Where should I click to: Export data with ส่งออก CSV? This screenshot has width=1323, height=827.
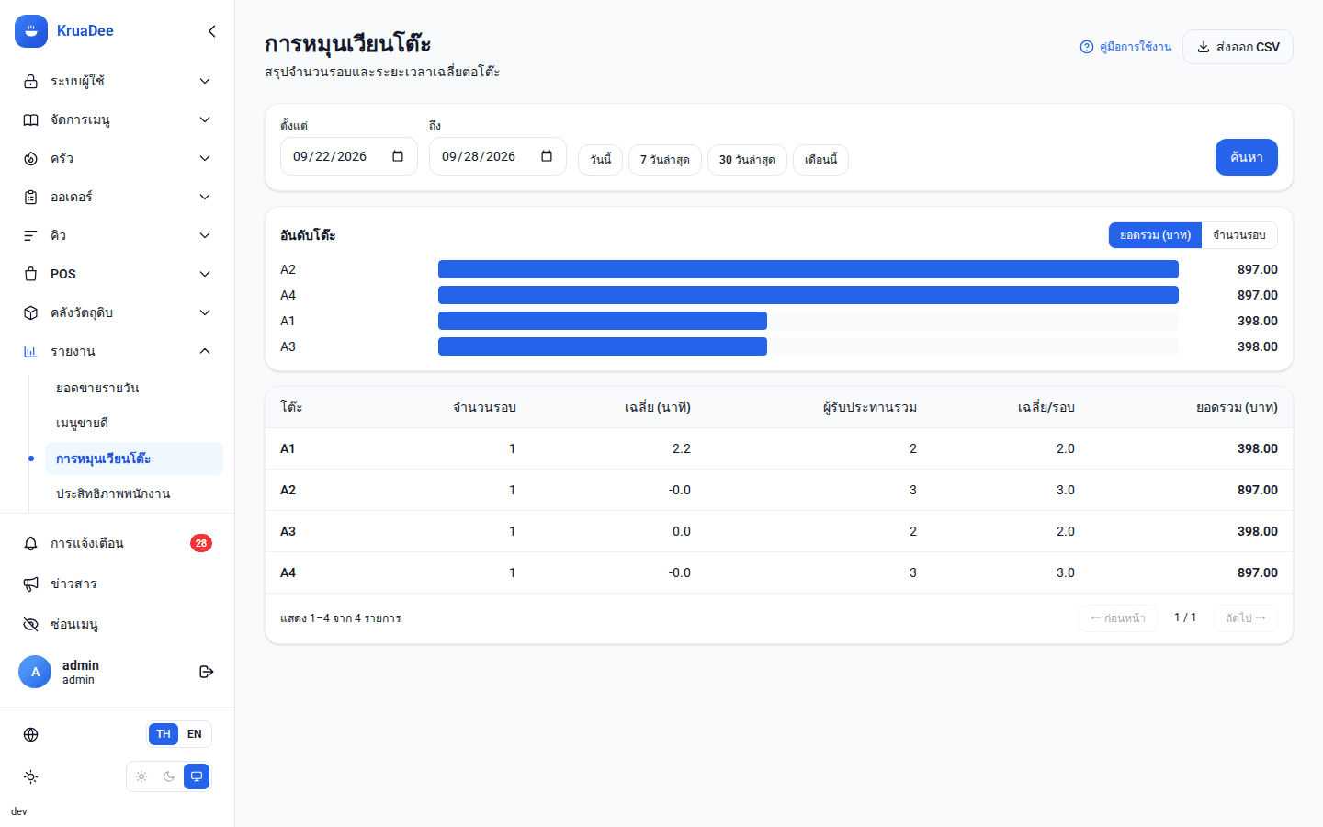pyautogui.click(x=1238, y=47)
